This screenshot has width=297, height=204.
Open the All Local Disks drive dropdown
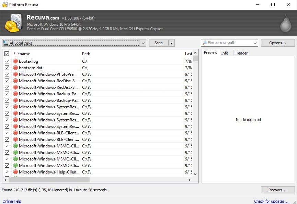point(143,43)
